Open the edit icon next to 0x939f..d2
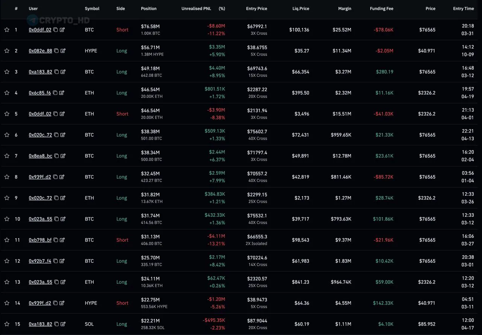Screen dimensions: 482x335 pyautogui.click(x=63, y=177)
